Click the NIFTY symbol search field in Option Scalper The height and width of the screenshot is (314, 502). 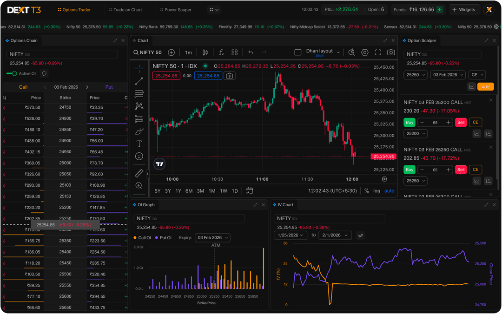(x=442, y=54)
